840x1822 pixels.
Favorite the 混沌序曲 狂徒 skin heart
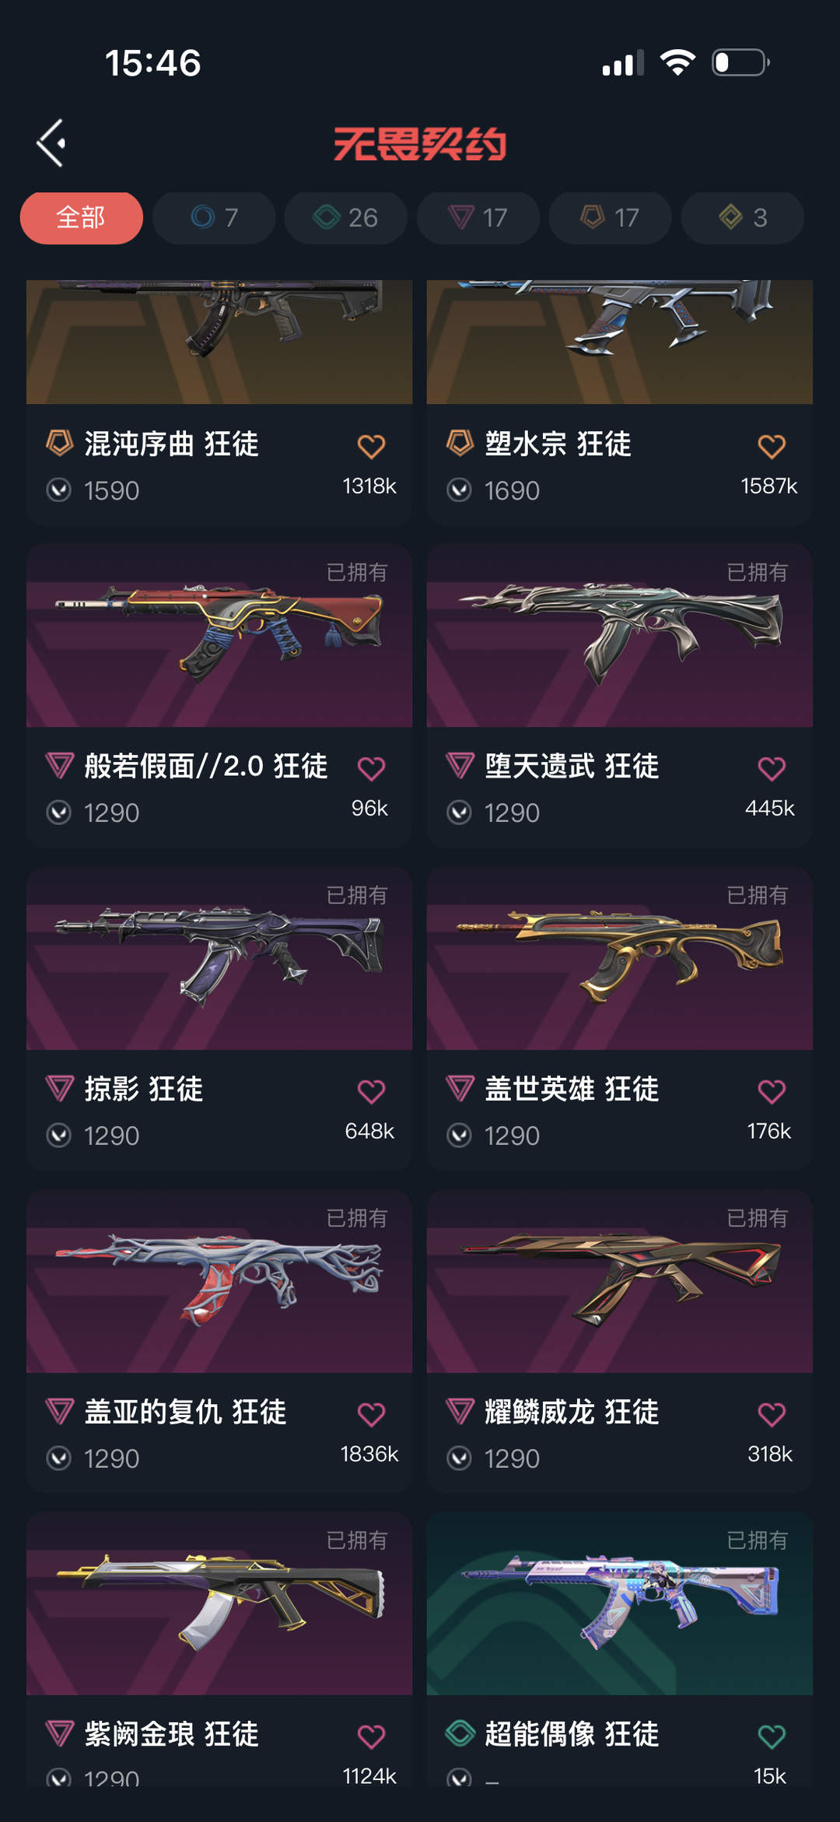pyautogui.click(x=371, y=446)
